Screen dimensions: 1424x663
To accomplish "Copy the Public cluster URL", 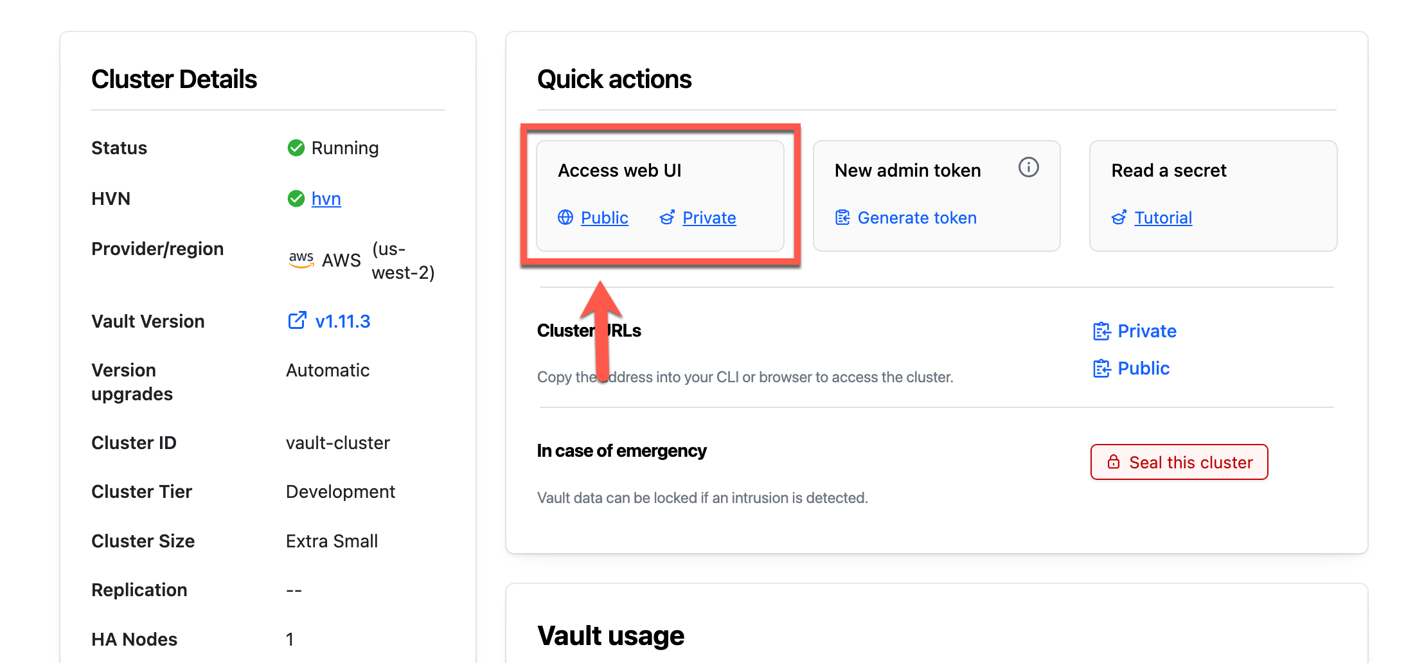I will pyautogui.click(x=1143, y=368).
